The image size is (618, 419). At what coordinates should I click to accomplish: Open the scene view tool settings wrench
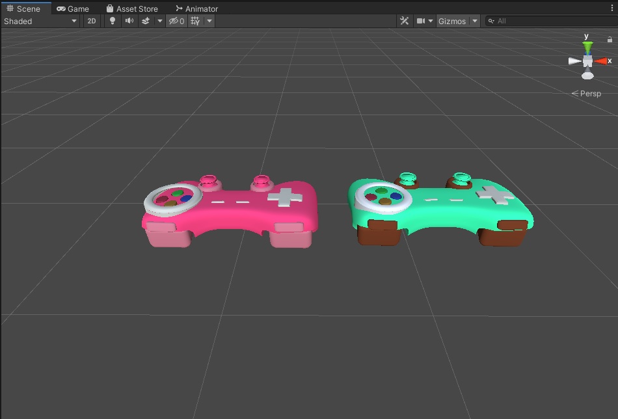click(404, 21)
